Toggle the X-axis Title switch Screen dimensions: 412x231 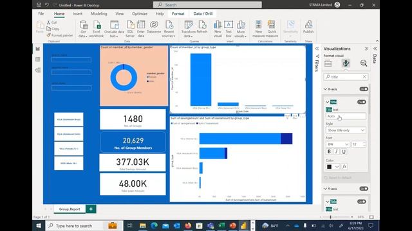pyautogui.click(x=362, y=102)
